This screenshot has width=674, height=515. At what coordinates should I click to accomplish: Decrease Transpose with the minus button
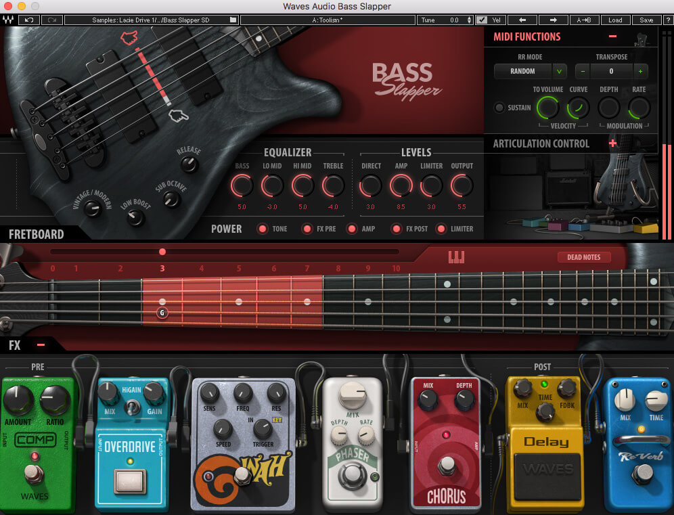[583, 71]
